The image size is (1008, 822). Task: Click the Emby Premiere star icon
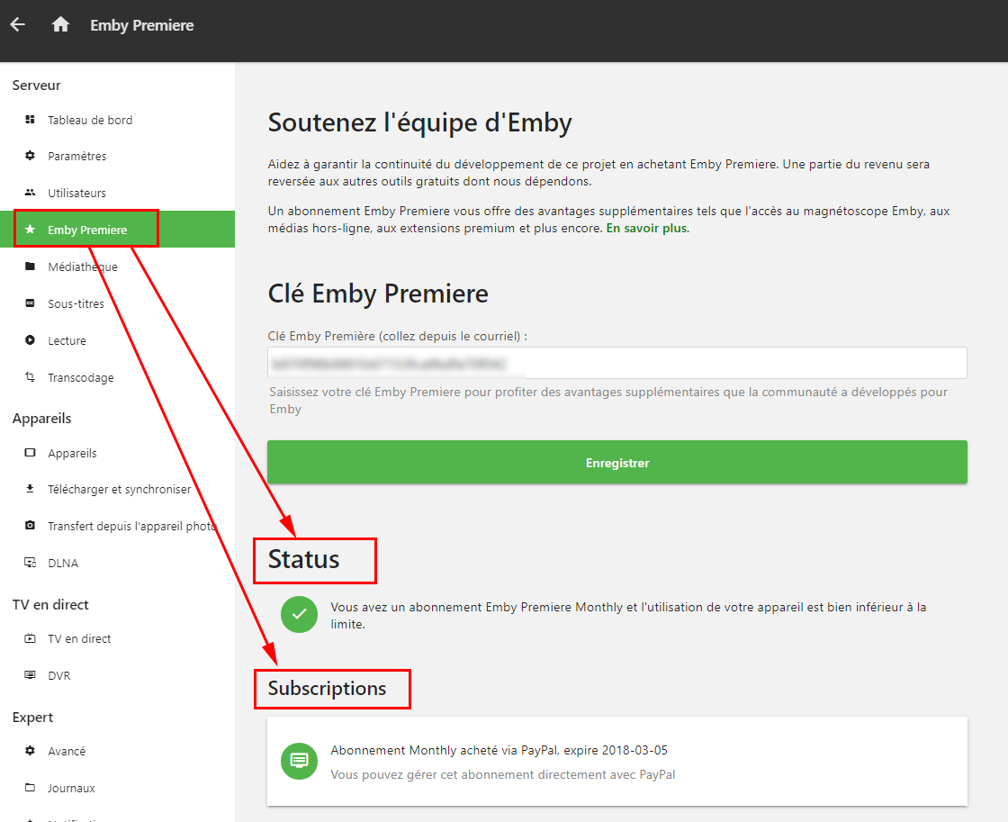[30, 229]
